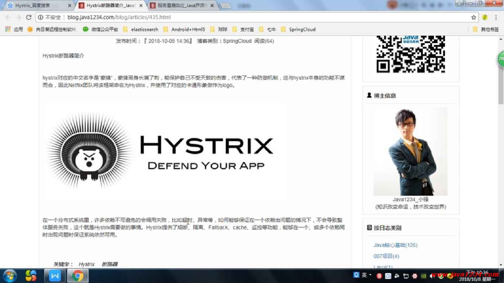Click the cloud drive tray icon
This screenshot has width=504, height=283.
[x=388, y=276]
